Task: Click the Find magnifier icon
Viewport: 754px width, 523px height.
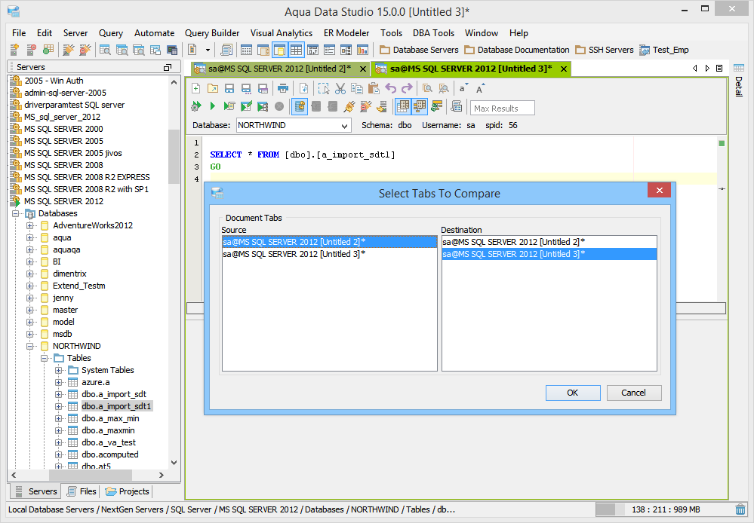Action: point(427,88)
